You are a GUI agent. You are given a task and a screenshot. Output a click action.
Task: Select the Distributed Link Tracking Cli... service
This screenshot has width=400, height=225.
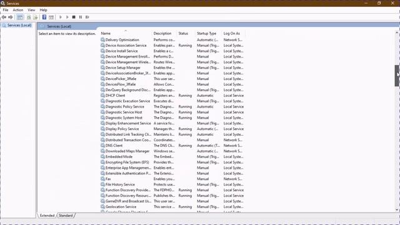tap(172, 134)
